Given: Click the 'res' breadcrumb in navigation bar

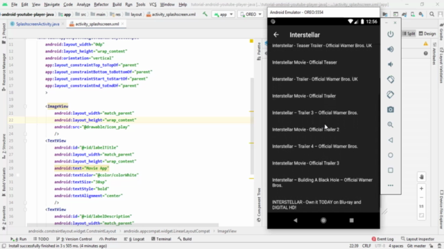Looking at the screenshot, I should point(116,14).
